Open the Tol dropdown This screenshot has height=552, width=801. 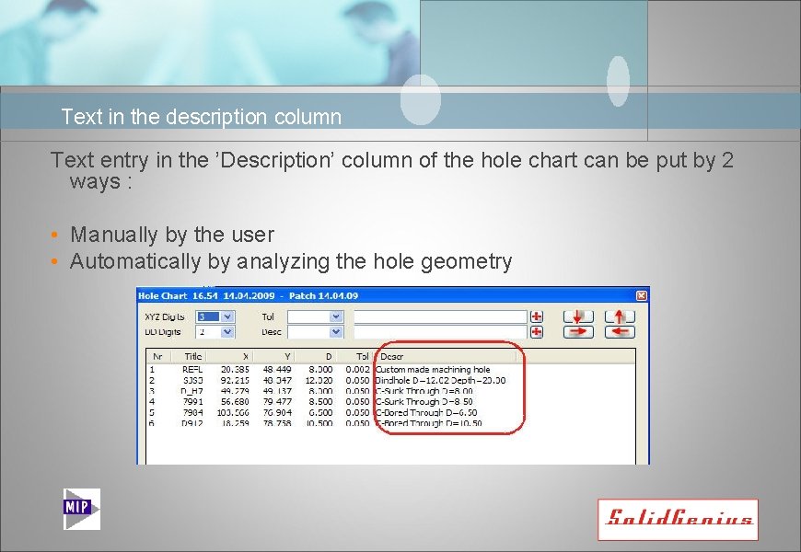(336, 316)
